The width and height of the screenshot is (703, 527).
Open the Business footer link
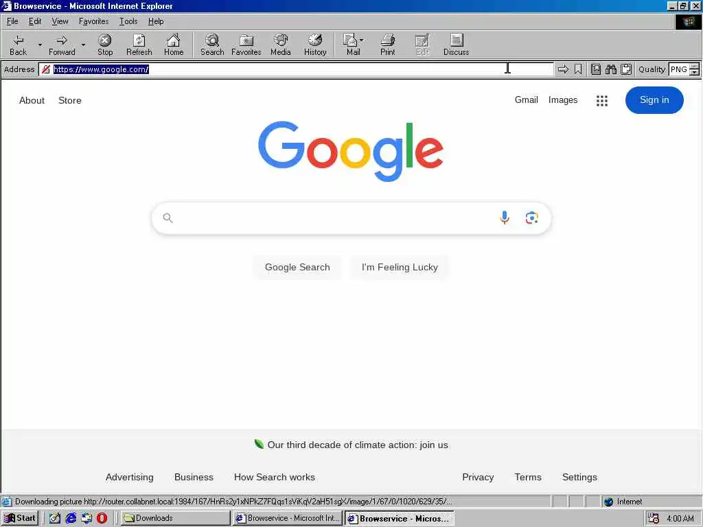pyautogui.click(x=194, y=478)
